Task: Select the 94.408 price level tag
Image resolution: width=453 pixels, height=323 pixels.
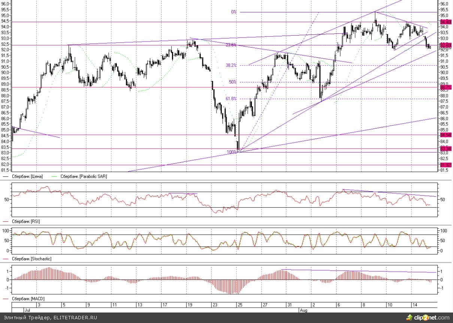Action: click(x=445, y=22)
